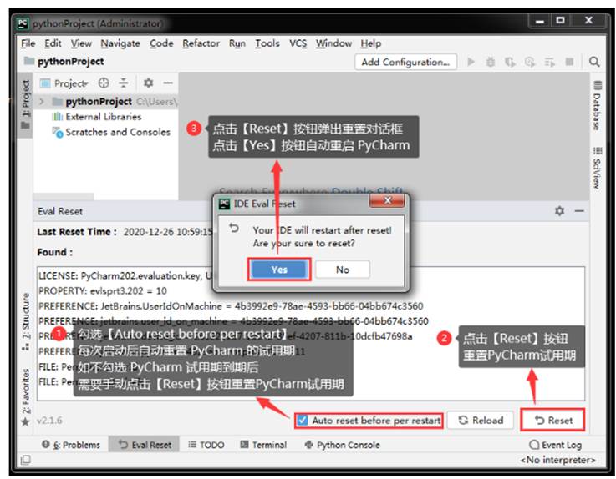Click the No interpreter status entry
This screenshot has width=616, height=479.
[557, 460]
